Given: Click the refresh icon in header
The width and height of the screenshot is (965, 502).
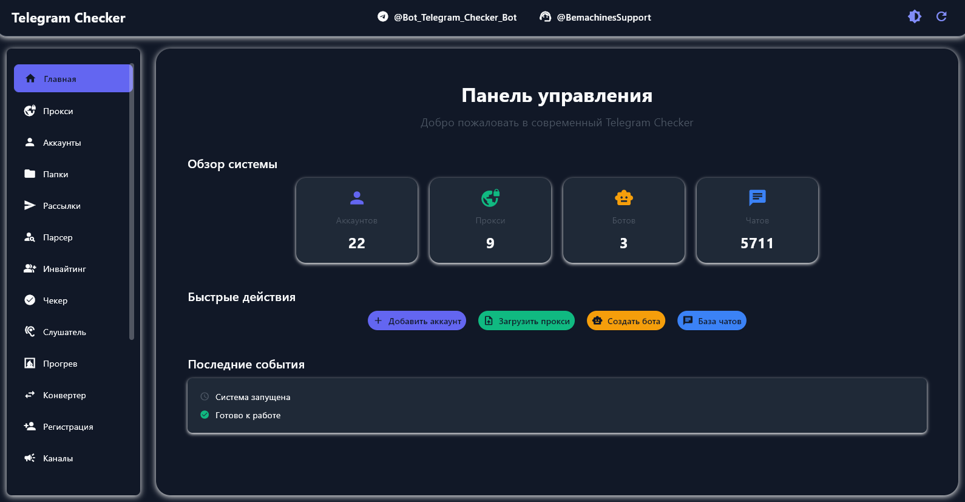Looking at the screenshot, I should [x=941, y=17].
